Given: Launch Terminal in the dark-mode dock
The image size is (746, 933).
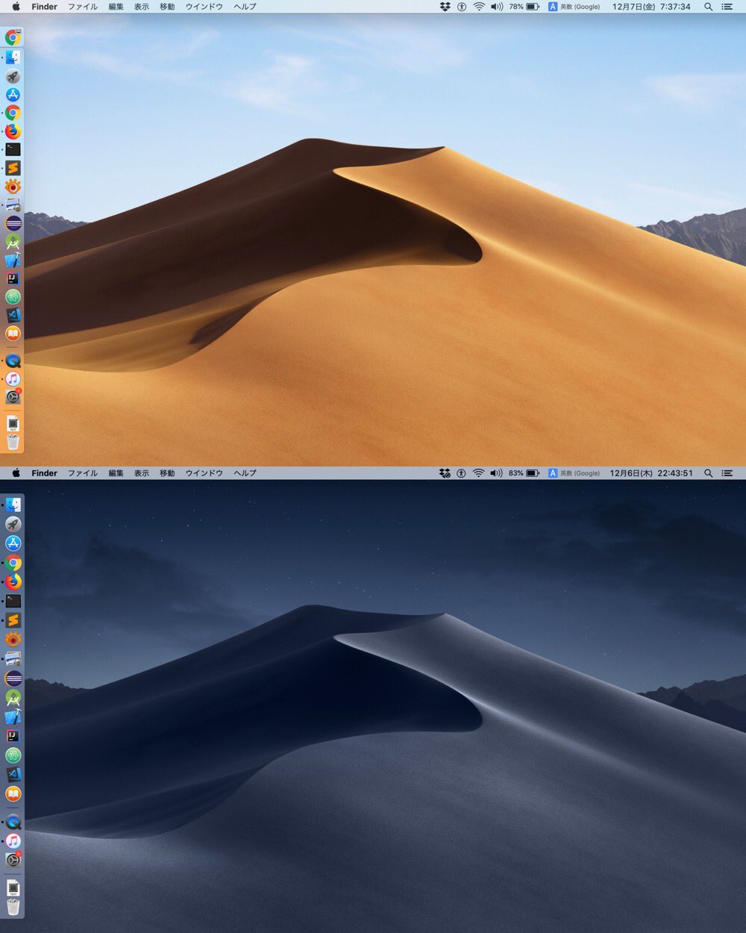Looking at the screenshot, I should (x=13, y=601).
